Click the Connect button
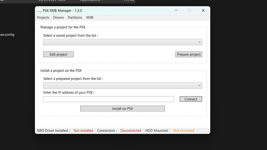This screenshot has width=267, height=150. click(191, 99)
